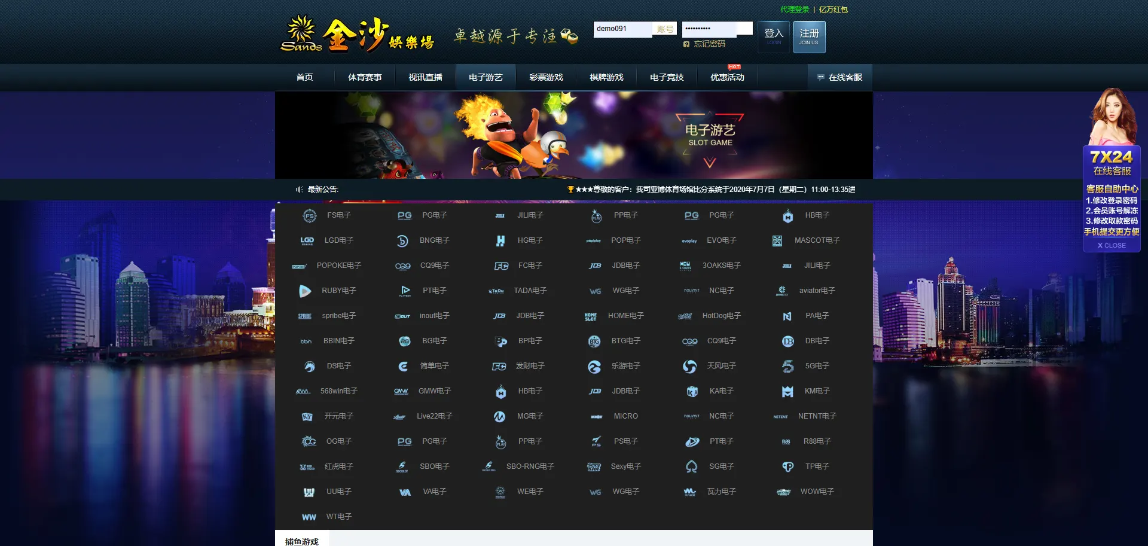The height and width of the screenshot is (546, 1148).
Task: Click the TP电子 provider icon
Action: (787, 467)
